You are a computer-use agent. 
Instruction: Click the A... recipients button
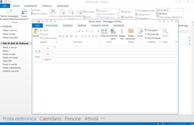click(x=48, y=48)
